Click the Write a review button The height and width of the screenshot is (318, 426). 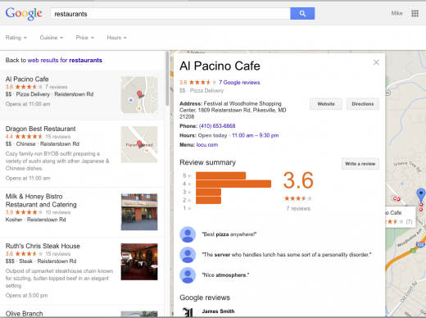click(360, 164)
